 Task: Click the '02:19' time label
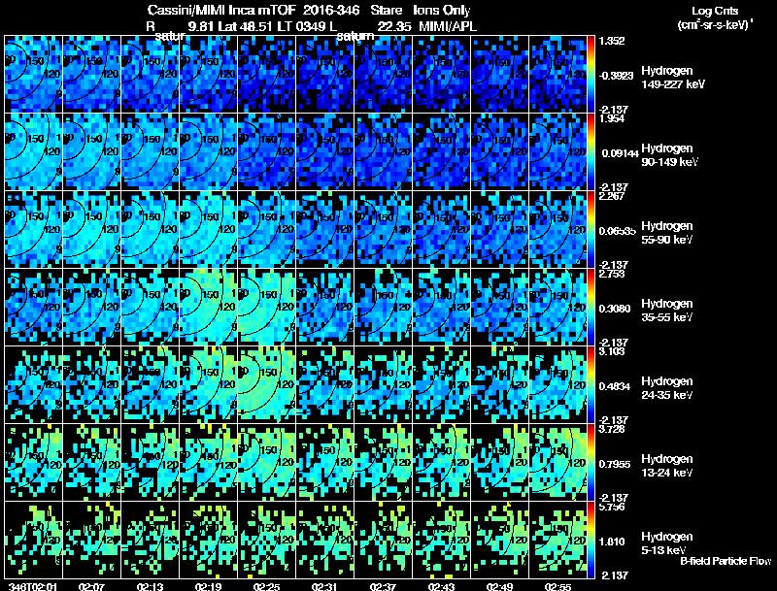[208, 587]
